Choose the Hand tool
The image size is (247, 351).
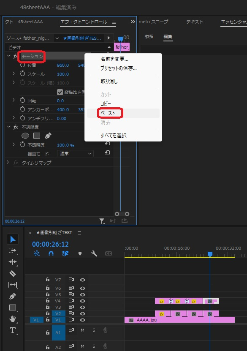[x=13, y=319]
